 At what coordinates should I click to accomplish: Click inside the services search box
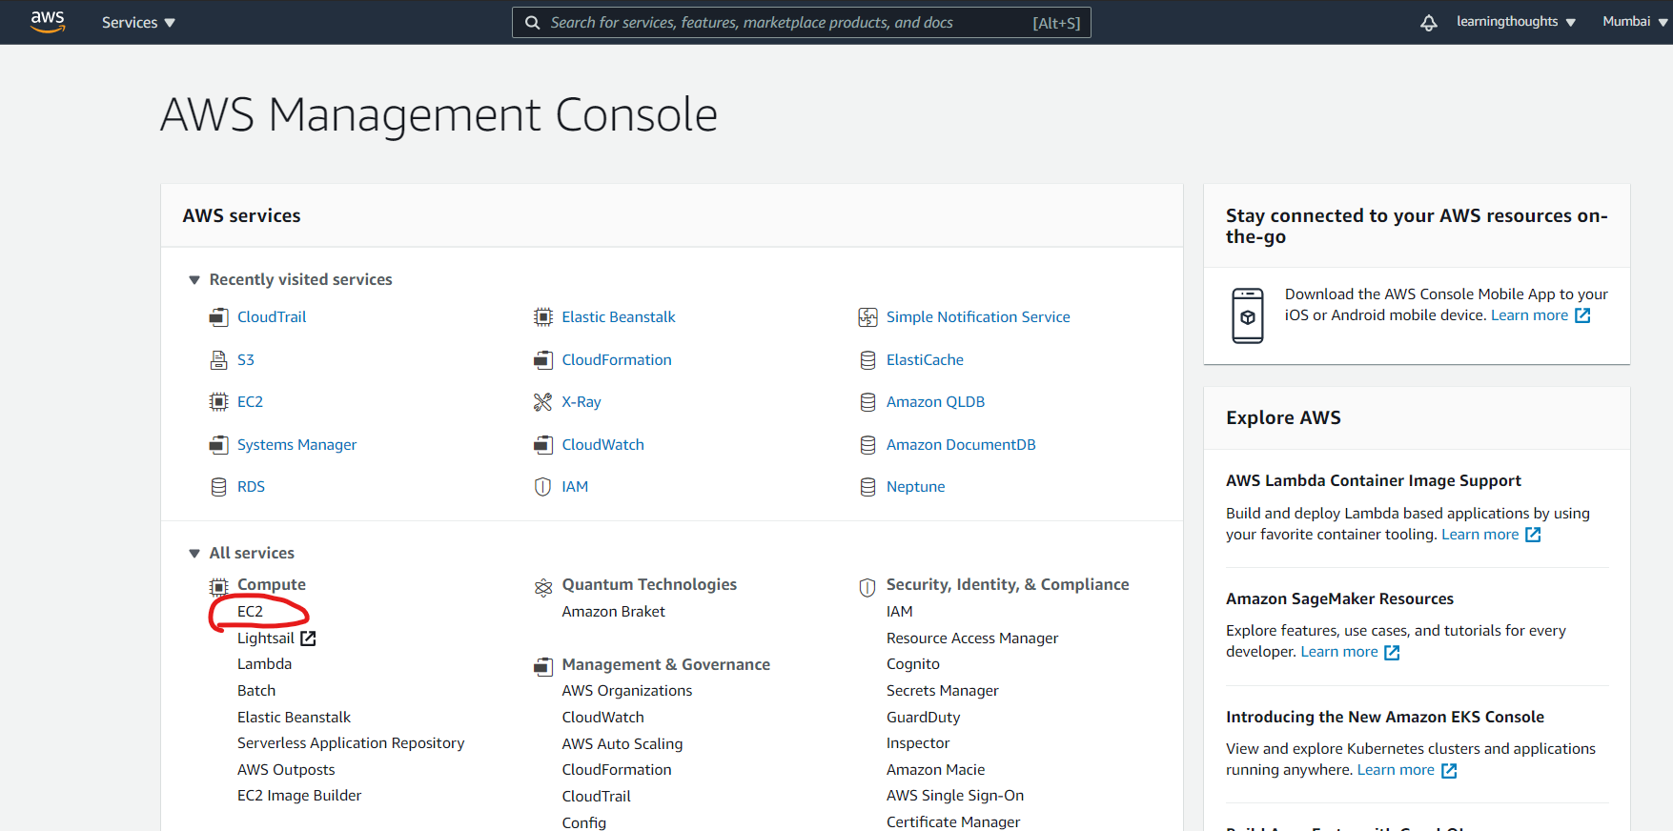point(802,23)
